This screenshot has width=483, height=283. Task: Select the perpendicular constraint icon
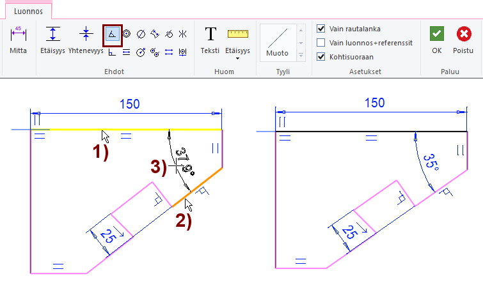pyautogui.click(x=112, y=52)
